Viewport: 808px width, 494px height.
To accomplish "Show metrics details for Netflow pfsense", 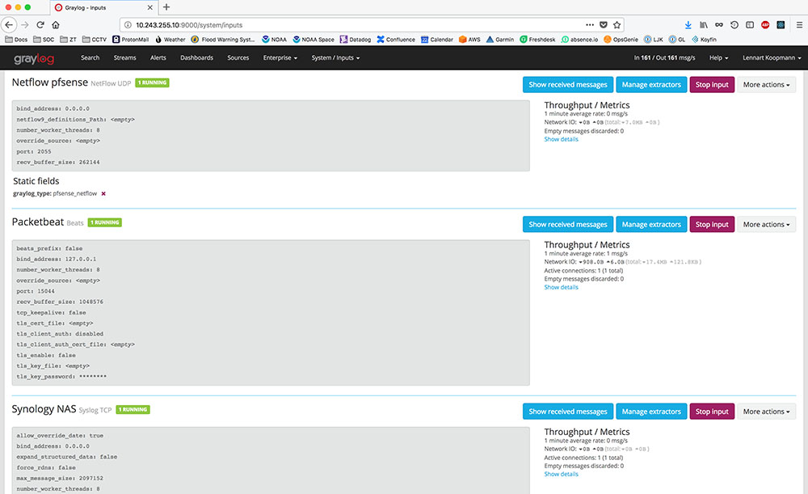I will coord(562,139).
